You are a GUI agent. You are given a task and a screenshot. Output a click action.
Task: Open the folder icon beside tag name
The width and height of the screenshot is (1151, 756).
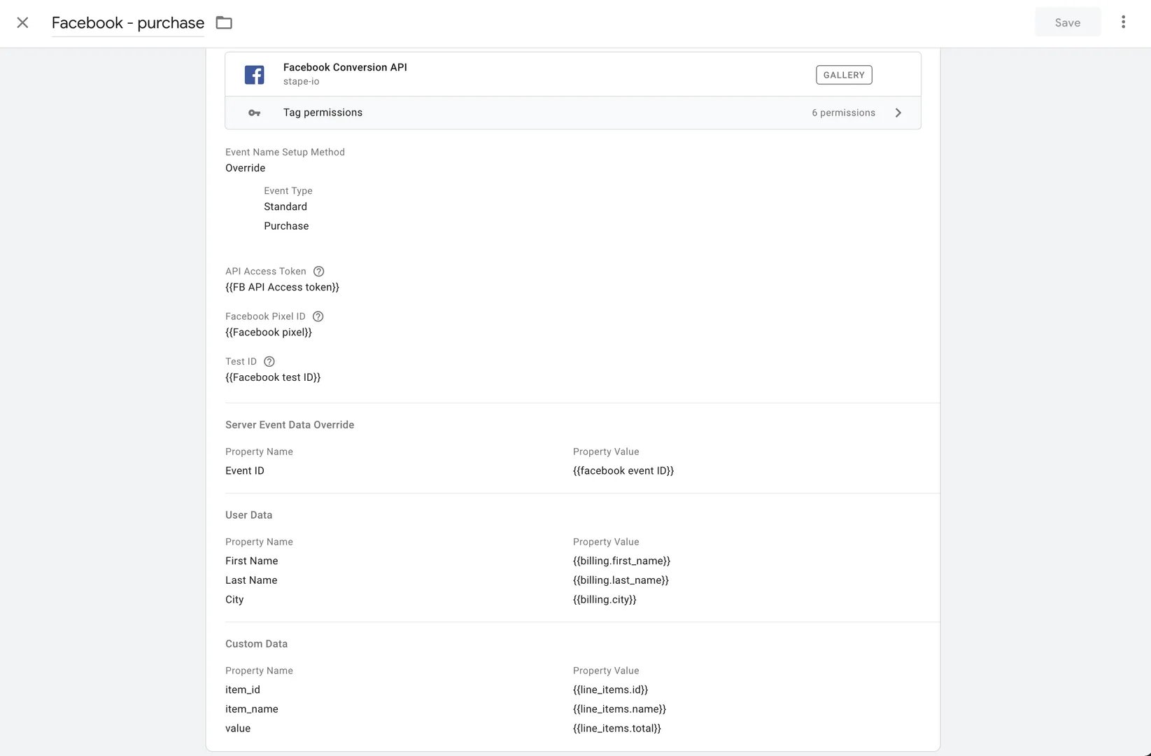click(224, 22)
